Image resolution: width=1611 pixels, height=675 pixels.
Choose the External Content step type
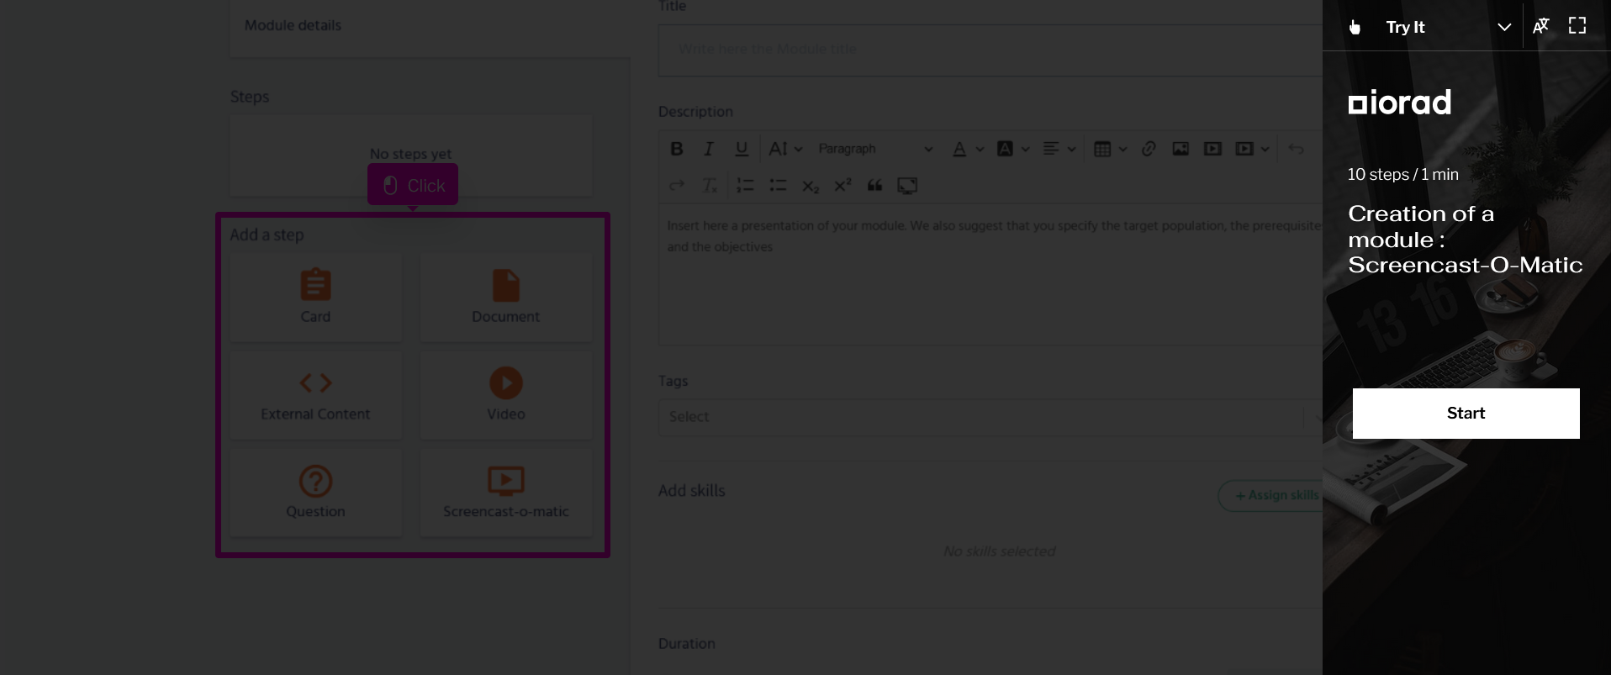click(315, 395)
